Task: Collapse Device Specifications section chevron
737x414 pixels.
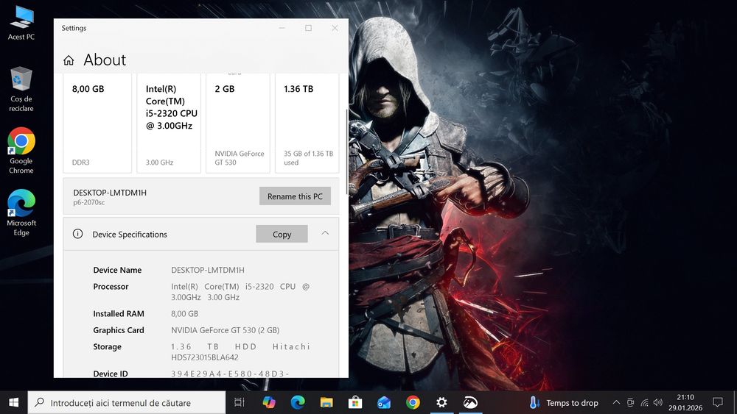Action: coord(325,234)
